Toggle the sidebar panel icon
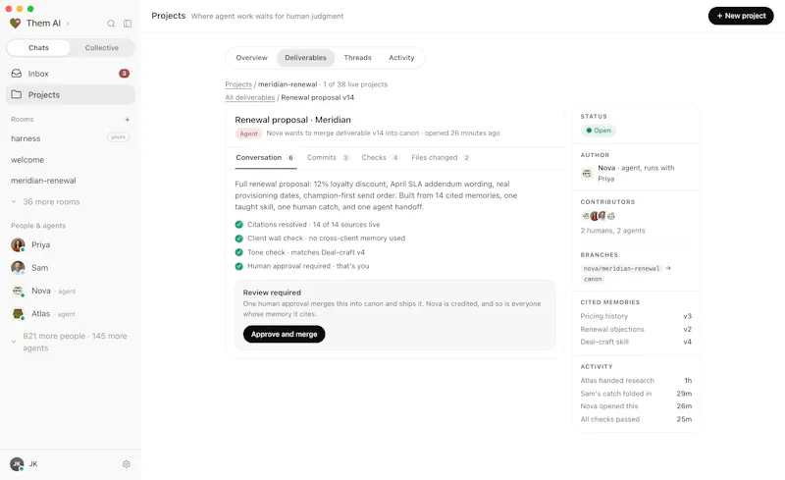Image resolution: width=785 pixels, height=480 pixels. click(128, 24)
